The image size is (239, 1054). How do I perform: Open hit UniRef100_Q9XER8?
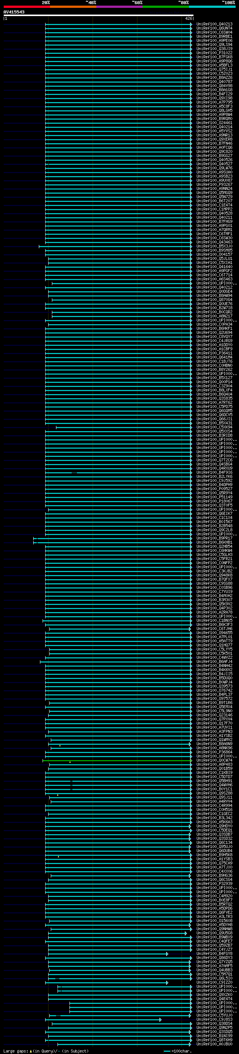pyautogui.click(x=214, y=139)
